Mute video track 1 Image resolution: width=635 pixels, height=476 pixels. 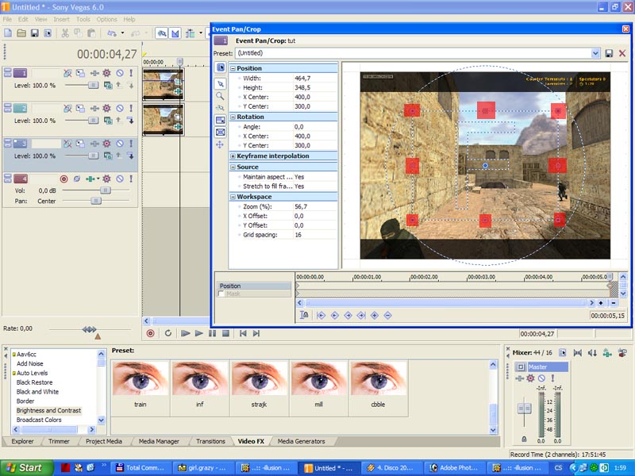pyautogui.click(x=120, y=73)
